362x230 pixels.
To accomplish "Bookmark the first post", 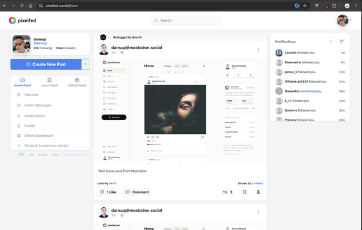I will pos(245,192).
